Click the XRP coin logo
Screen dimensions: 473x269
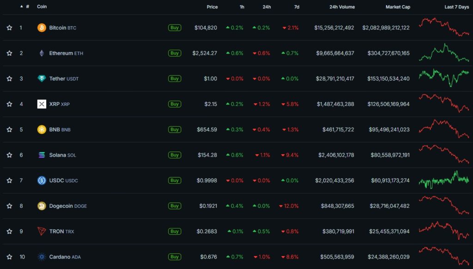tap(42, 104)
